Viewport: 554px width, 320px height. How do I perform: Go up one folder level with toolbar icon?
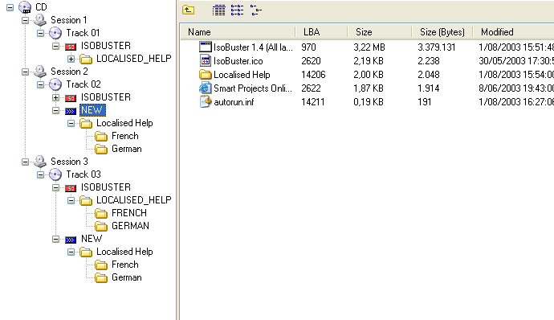coord(189,10)
